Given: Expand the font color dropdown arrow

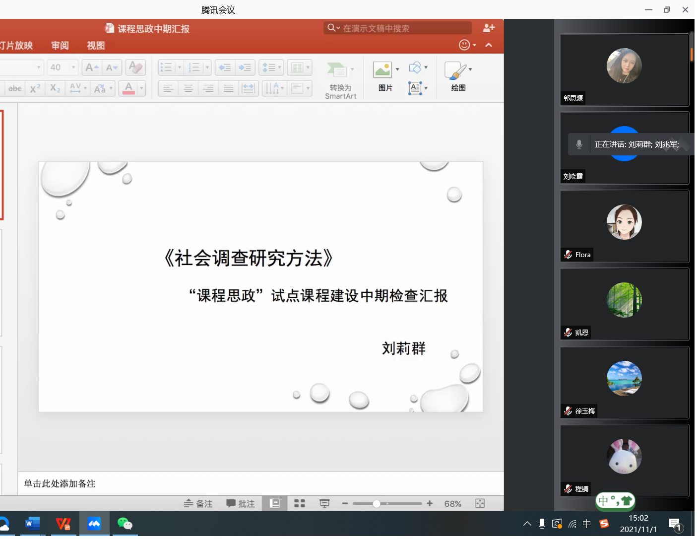Looking at the screenshot, I should click(141, 88).
